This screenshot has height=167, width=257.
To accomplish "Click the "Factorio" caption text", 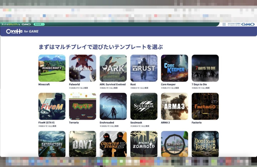I will click(197, 122).
